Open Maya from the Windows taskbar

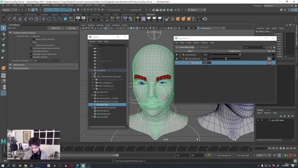coord(83,166)
